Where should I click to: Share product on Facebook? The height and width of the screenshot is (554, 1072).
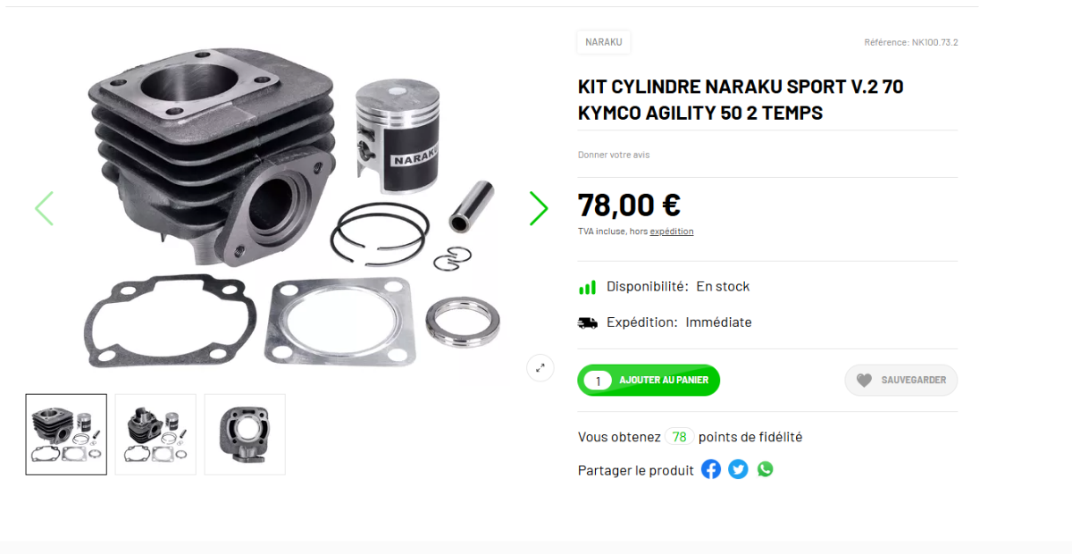pos(711,469)
